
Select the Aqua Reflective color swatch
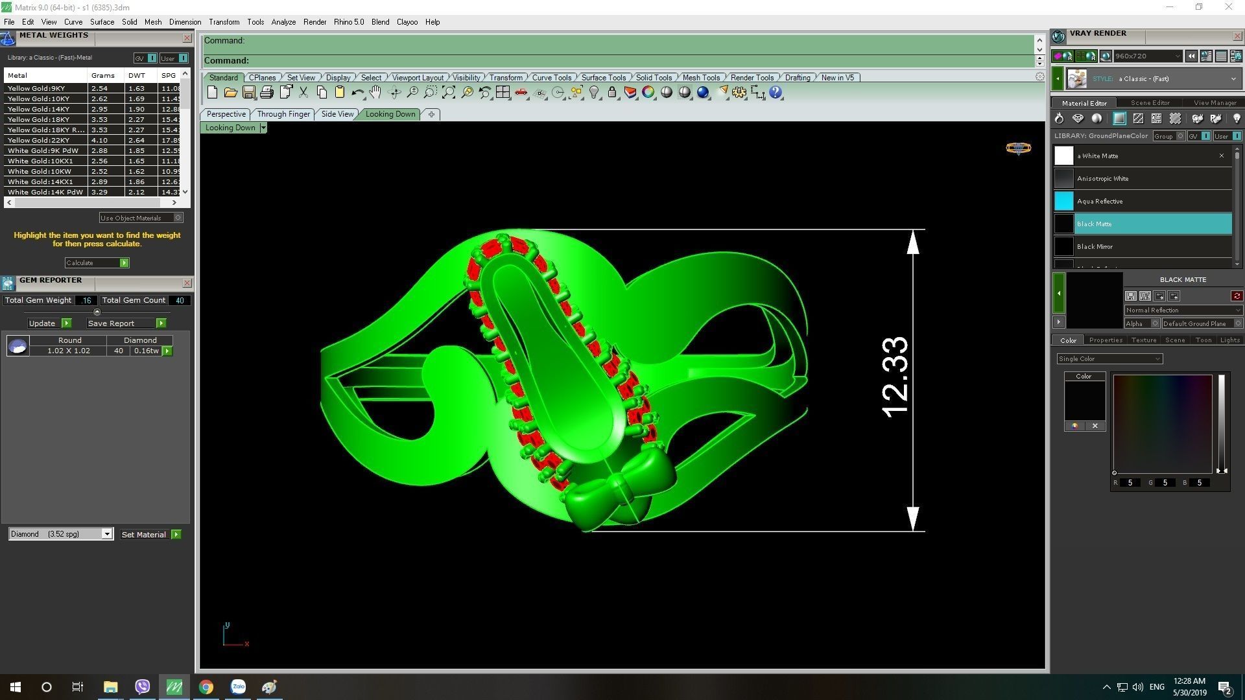pyautogui.click(x=1064, y=201)
